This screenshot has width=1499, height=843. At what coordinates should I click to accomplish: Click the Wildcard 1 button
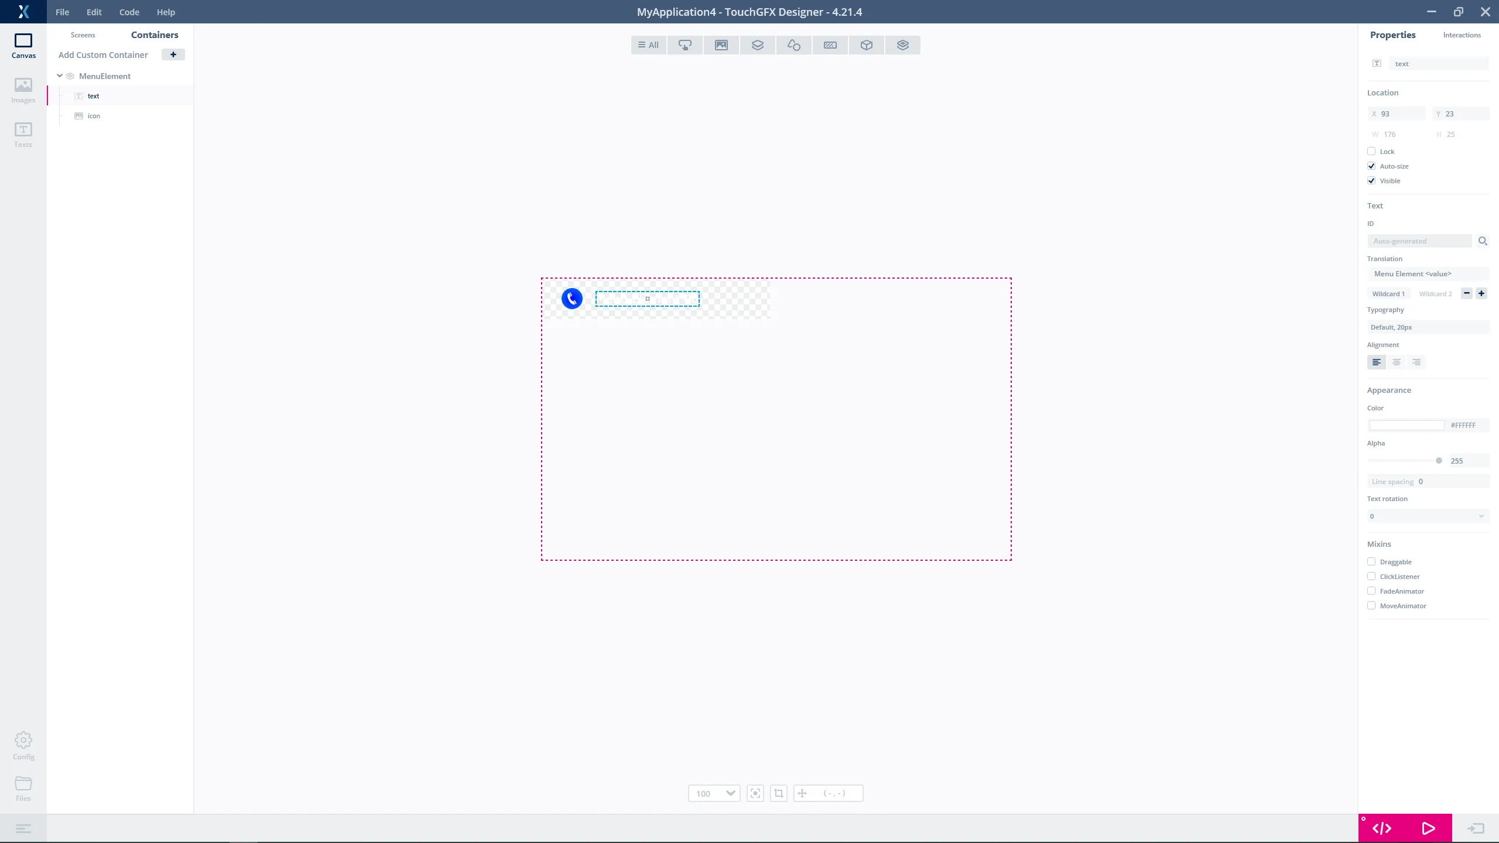[1388, 294]
